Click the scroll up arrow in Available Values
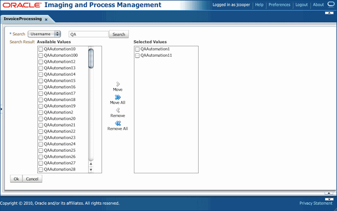Viewport: 337px width, 211px height. pyautogui.click(x=91, y=164)
